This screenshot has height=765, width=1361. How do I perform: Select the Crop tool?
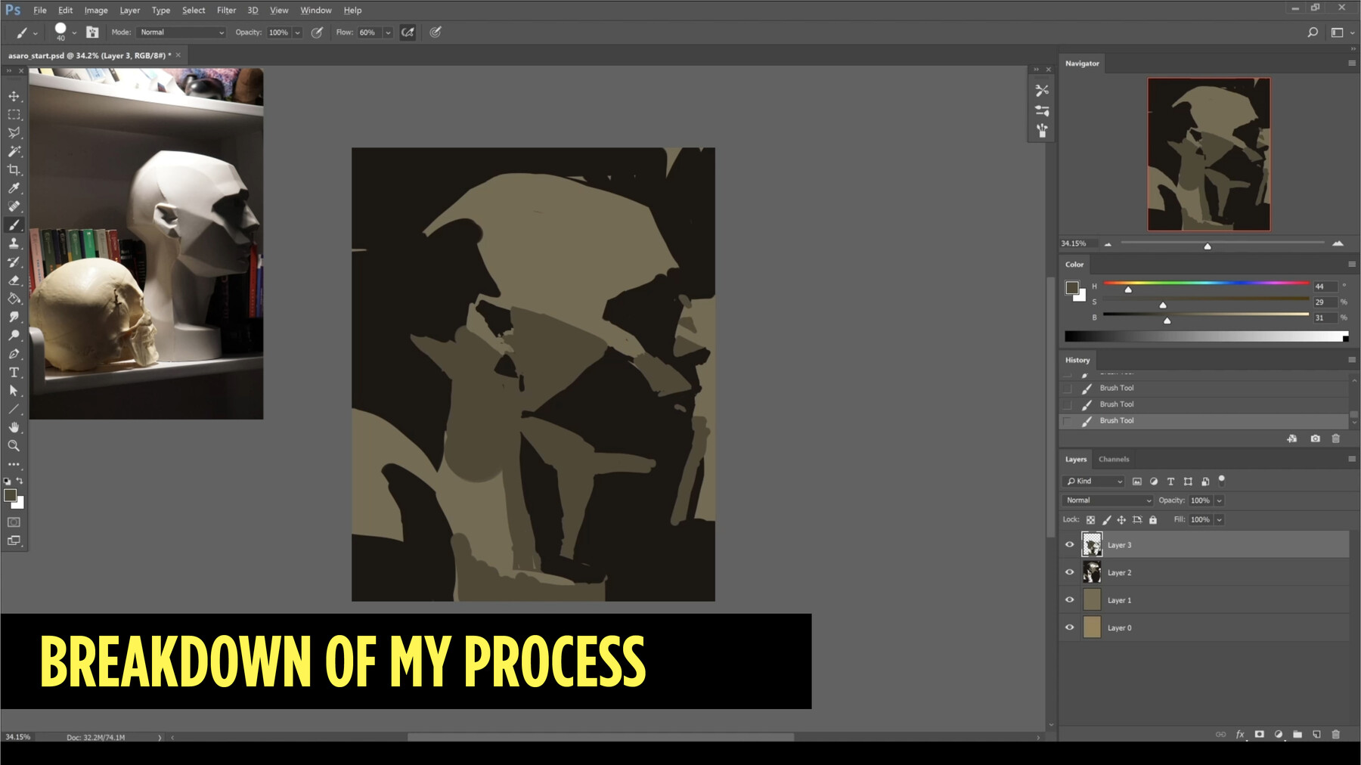[x=14, y=169]
